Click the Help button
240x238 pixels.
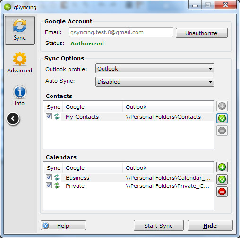tap(63, 226)
